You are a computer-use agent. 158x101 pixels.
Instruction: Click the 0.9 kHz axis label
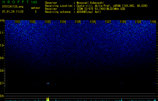[x=2, y=58]
